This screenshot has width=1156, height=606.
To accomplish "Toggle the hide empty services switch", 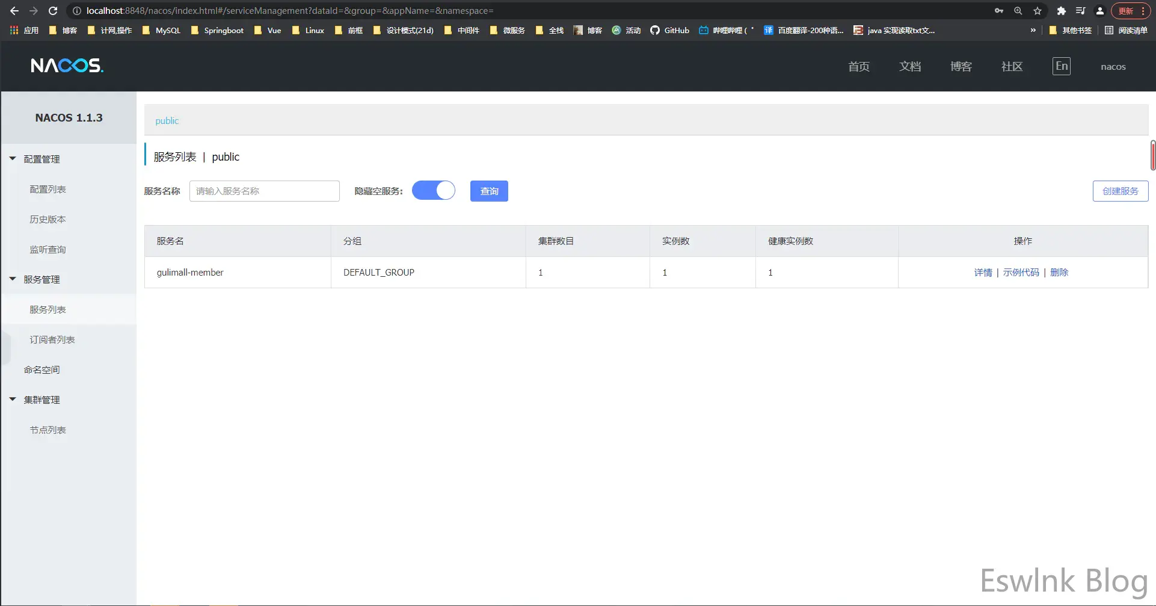I will 433,191.
